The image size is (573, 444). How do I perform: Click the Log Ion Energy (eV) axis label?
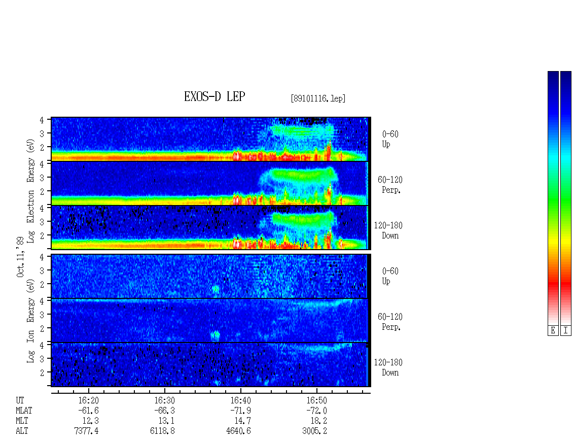31,321
